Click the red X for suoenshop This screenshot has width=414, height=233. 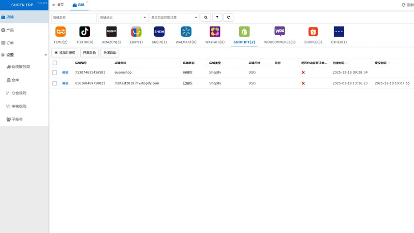pos(303,72)
